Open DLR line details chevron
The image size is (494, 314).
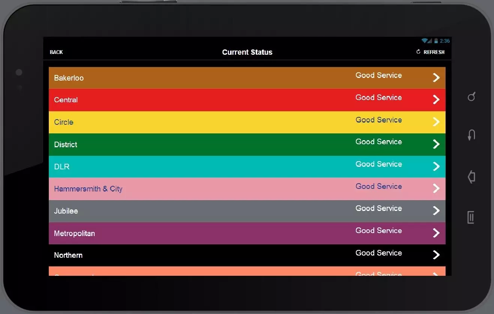436,166
